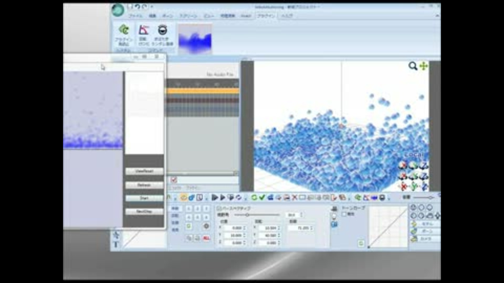Click the small green button beside tone curve
Screen dimensions: 504x283
pos(361,243)
